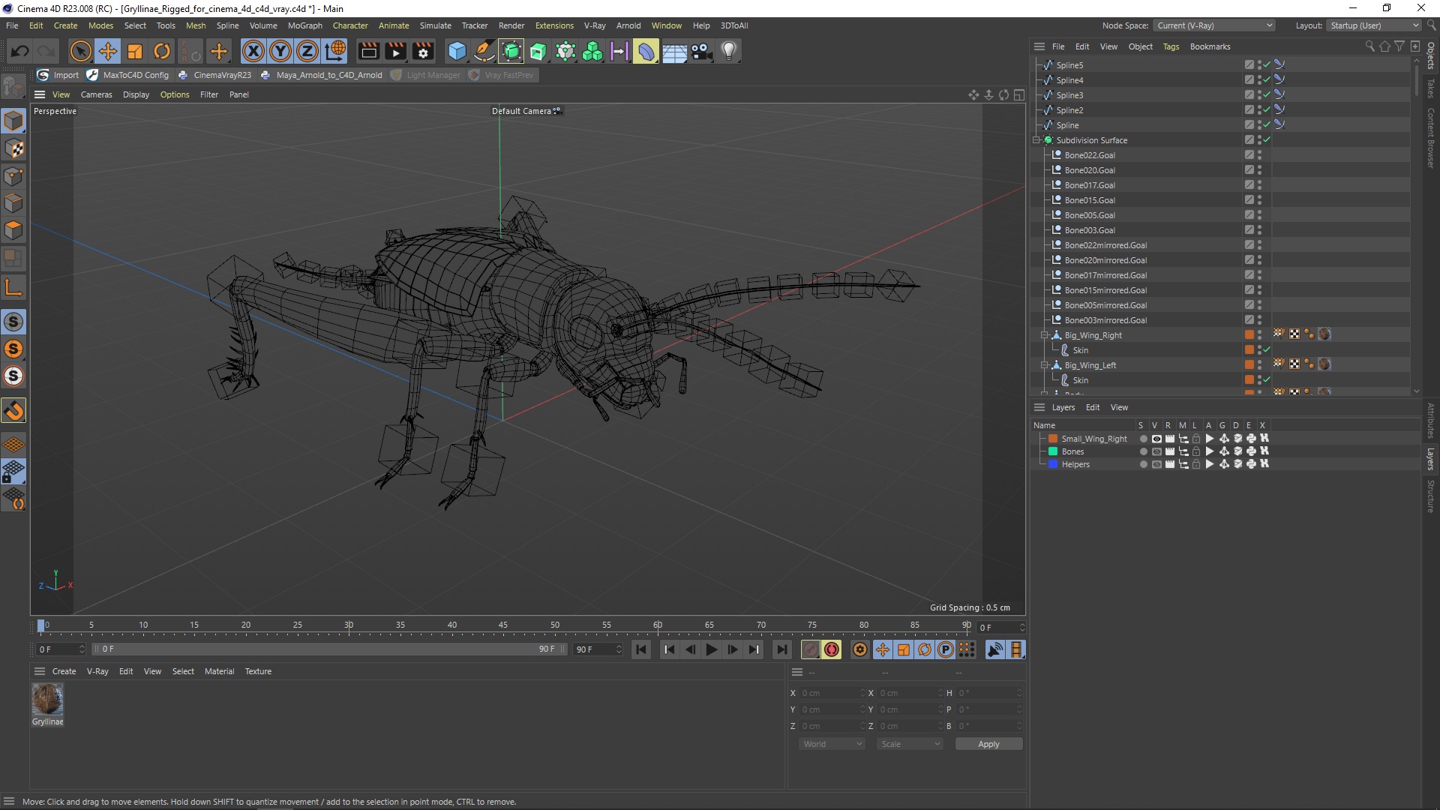Click orange layer color of Small_Wing_Right
This screenshot has height=810, width=1440.
(1053, 439)
